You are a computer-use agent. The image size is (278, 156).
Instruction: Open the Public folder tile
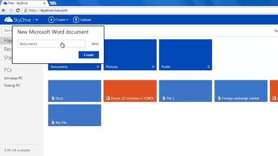coord(185,55)
